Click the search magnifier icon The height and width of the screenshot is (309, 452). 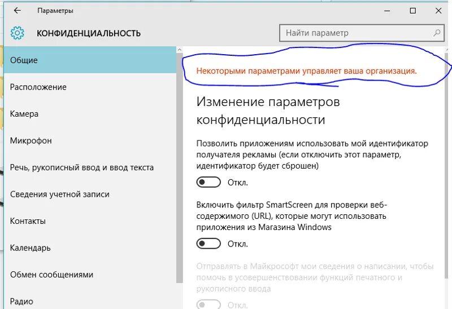(x=437, y=33)
